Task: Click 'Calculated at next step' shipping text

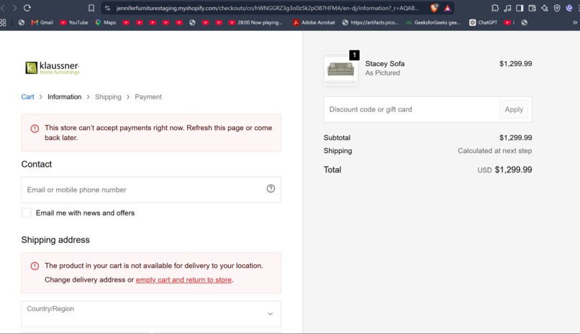Action: [494, 151]
